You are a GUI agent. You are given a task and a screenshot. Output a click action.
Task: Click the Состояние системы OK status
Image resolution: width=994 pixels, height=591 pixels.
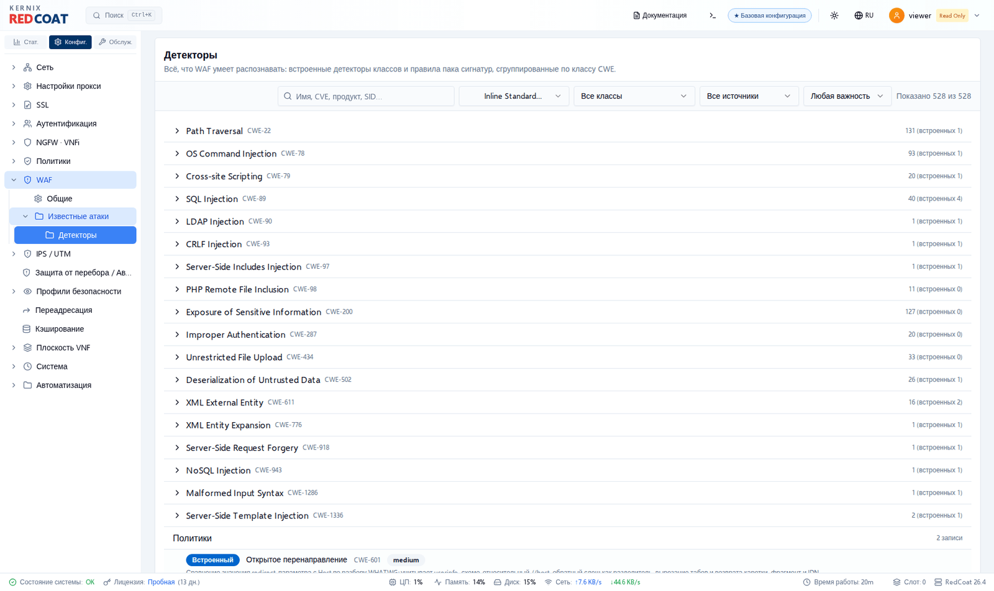52,582
